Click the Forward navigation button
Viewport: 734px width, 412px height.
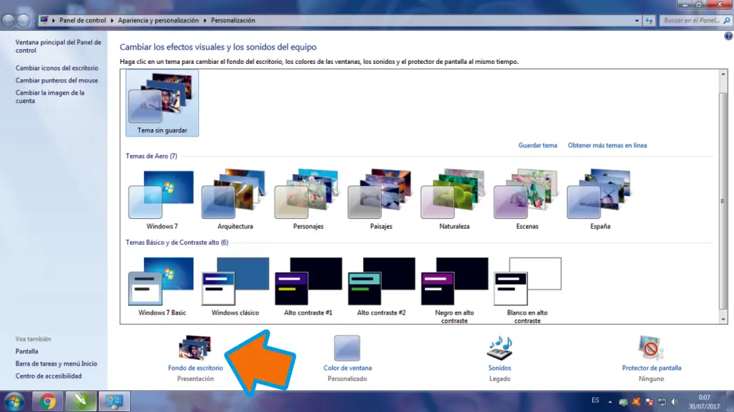pos(23,20)
